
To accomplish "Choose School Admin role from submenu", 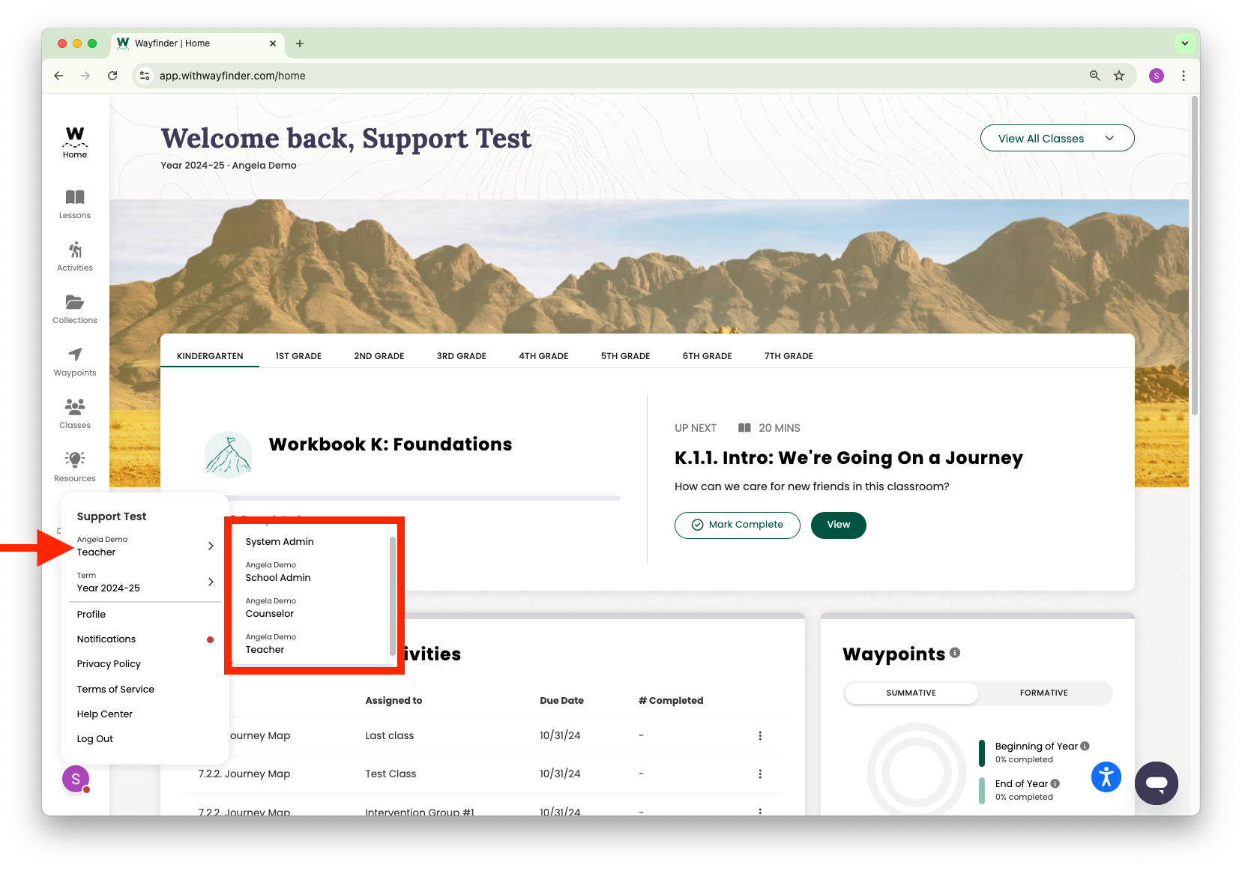I will (278, 572).
